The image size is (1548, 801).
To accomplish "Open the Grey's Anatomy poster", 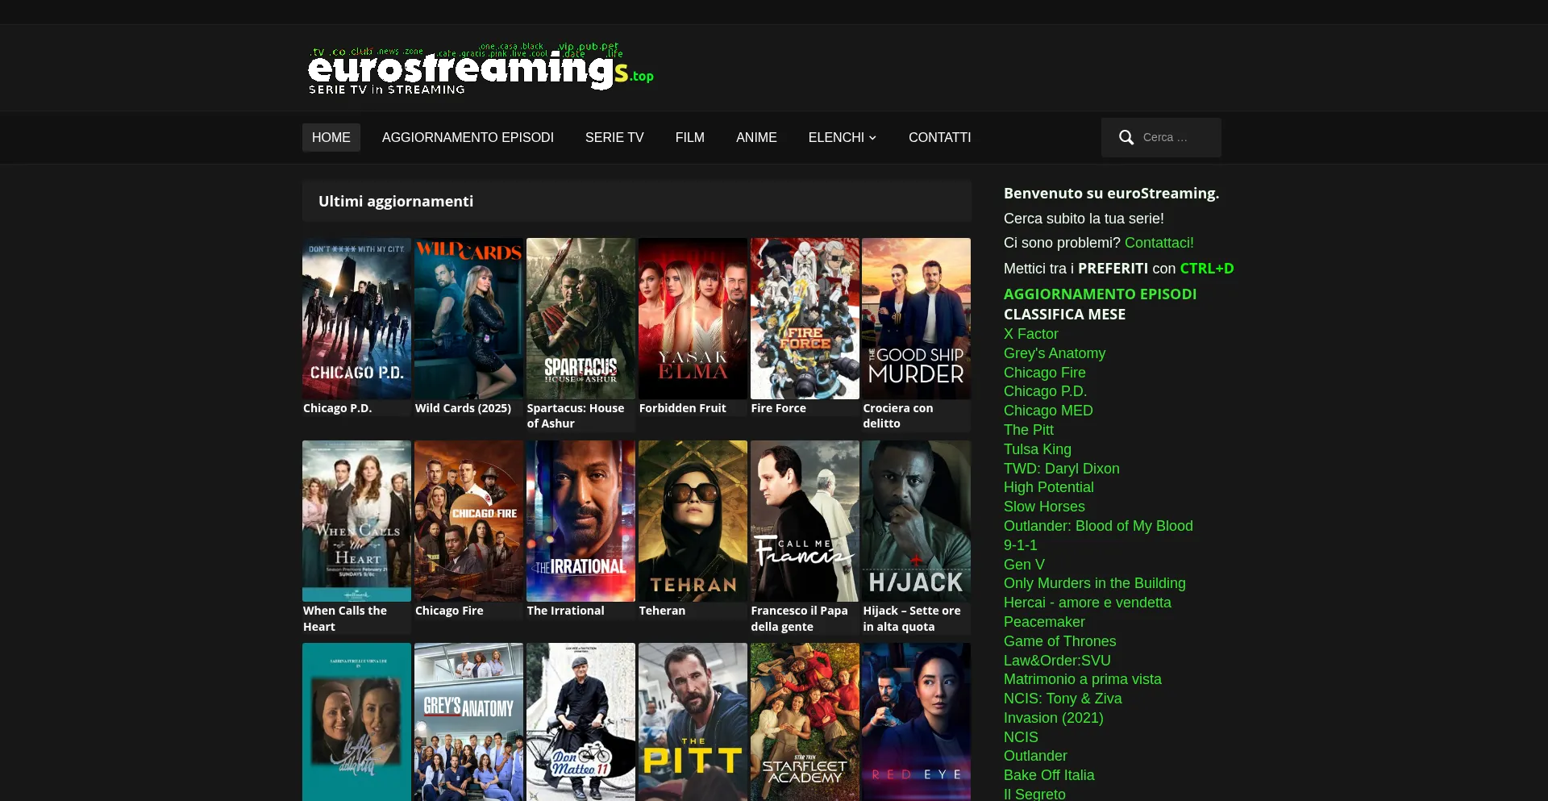I will (468, 722).
